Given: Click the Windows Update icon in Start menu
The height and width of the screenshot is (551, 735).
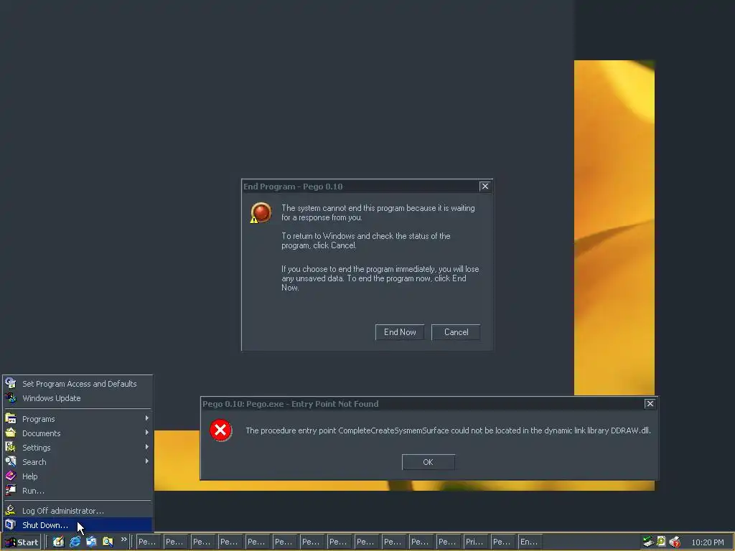Looking at the screenshot, I should click(x=10, y=397).
